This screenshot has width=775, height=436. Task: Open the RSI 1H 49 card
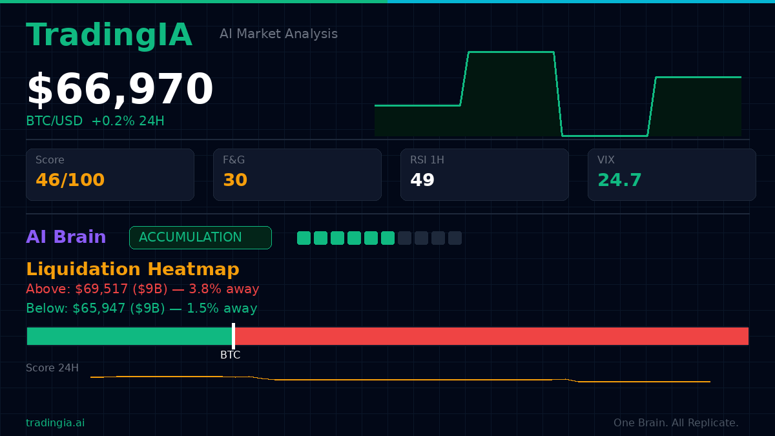pos(484,174)
